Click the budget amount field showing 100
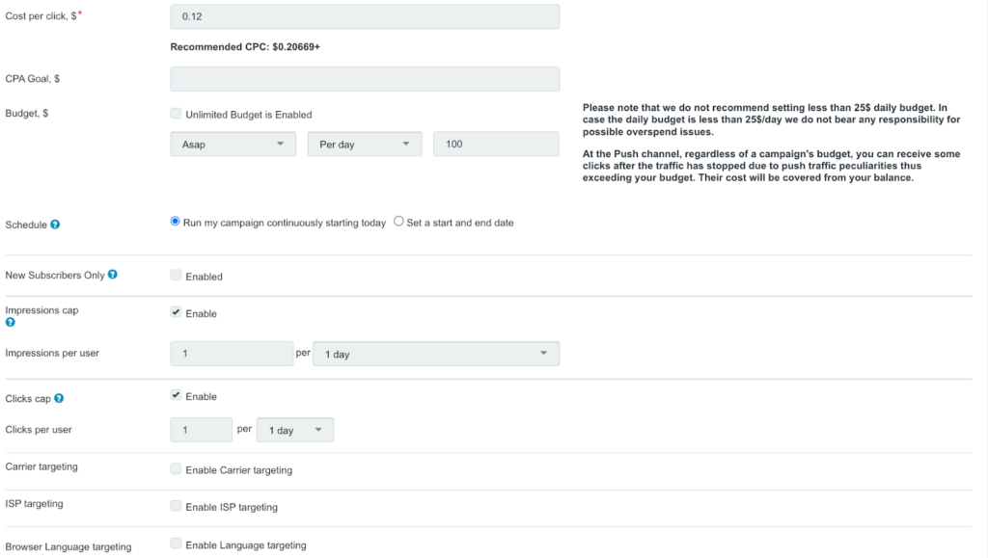 pos(496,144)
